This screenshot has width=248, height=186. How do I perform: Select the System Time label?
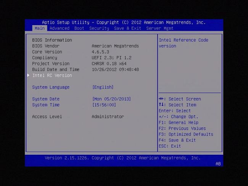point(46,105)
